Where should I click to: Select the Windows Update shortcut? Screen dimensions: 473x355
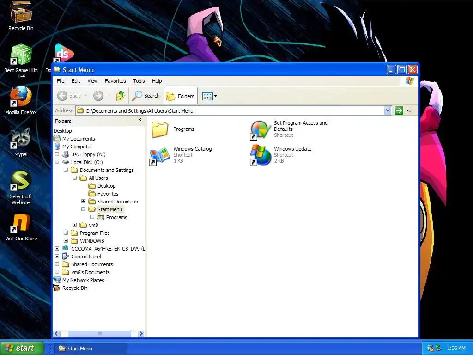[281, 155]
